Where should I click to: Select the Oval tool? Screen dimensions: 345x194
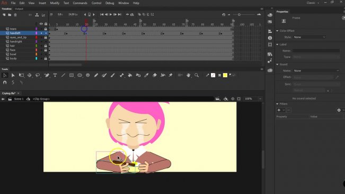[79, 75]
